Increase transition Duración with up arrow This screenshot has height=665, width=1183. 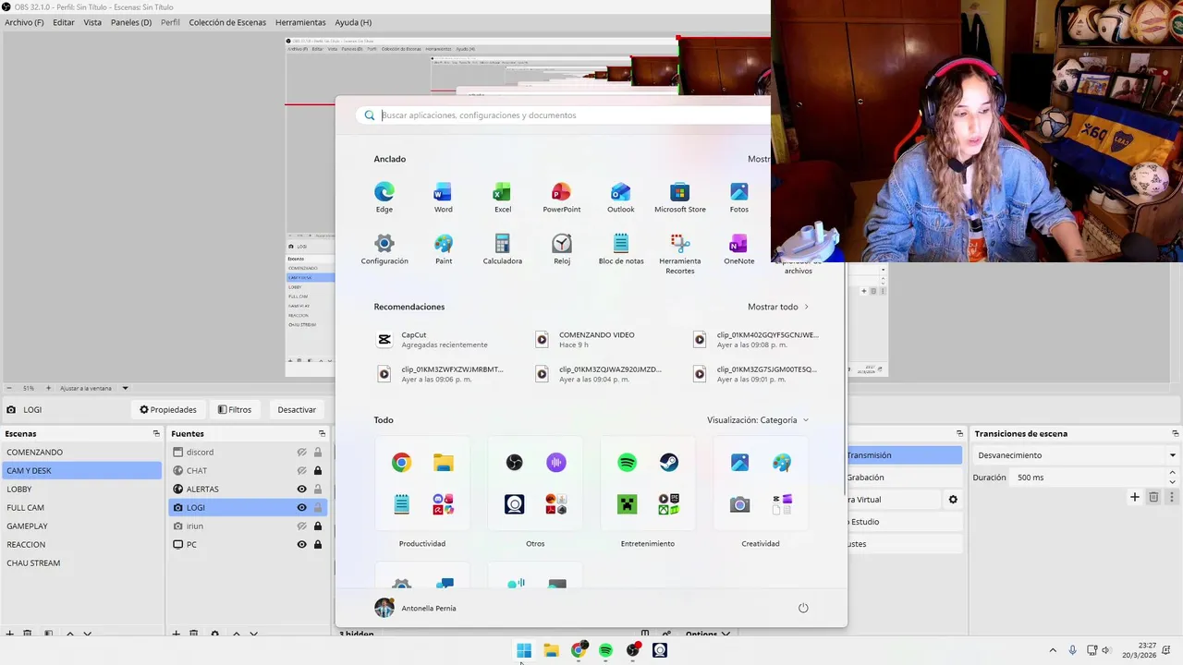(1173, 474)
